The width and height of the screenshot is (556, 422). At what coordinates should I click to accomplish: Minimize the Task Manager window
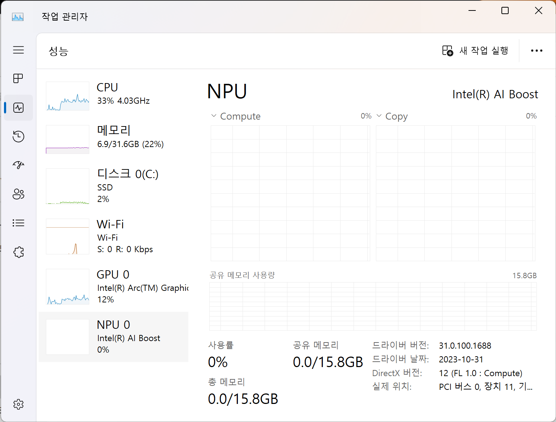pos(472,11)
